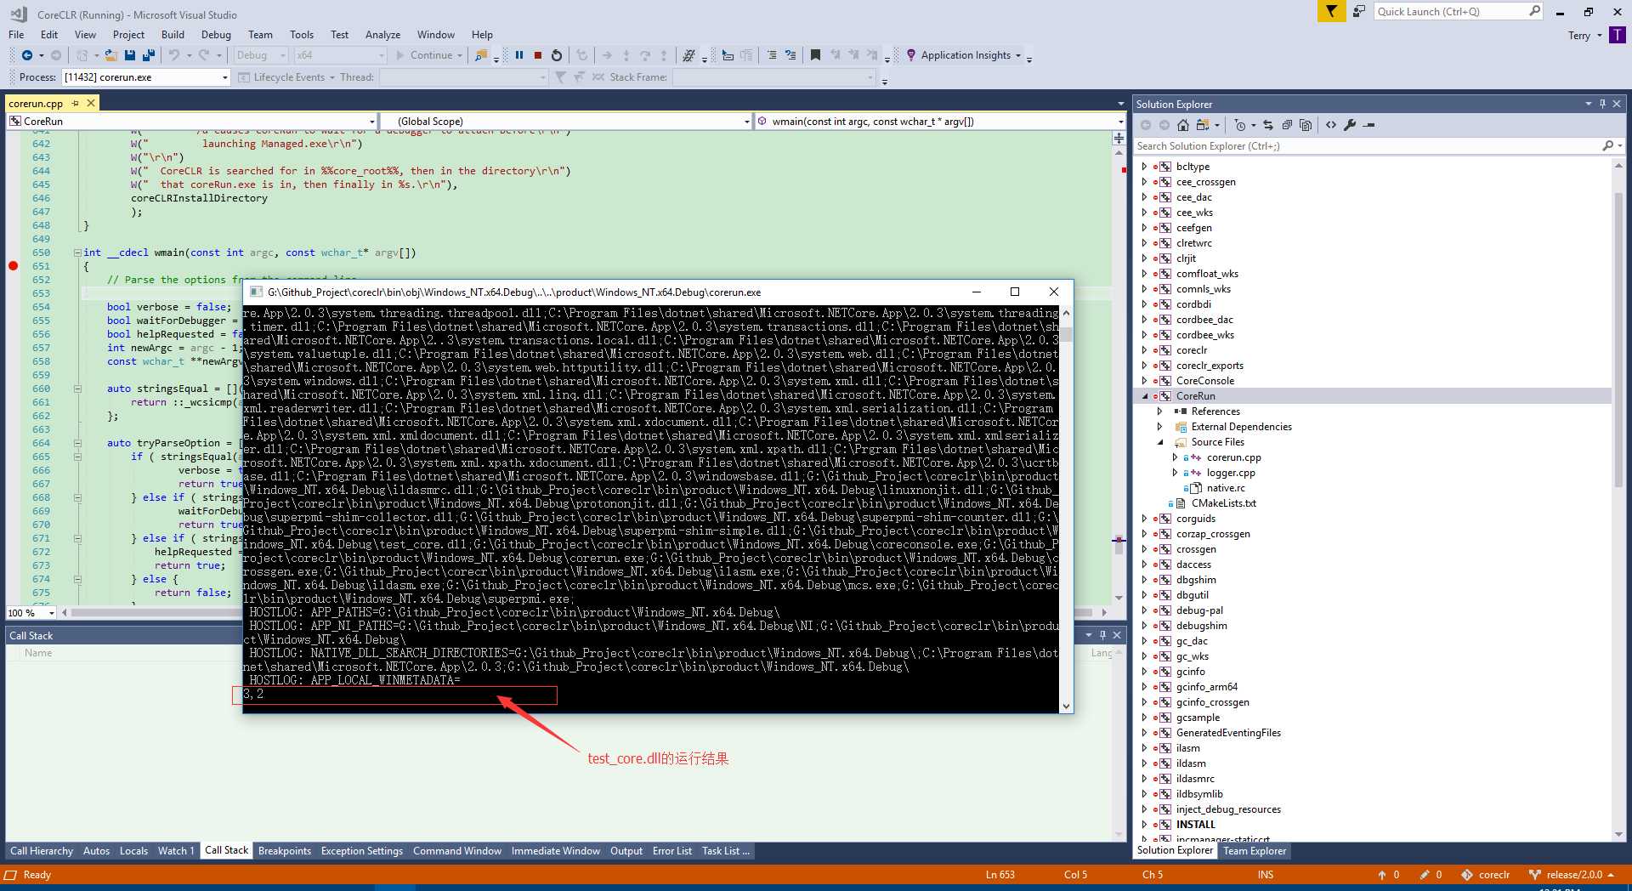The width and height of the screenshot is (1632, 891).
Task: Click the Application Insights bulb icon
Action: [x=911, y=55]
